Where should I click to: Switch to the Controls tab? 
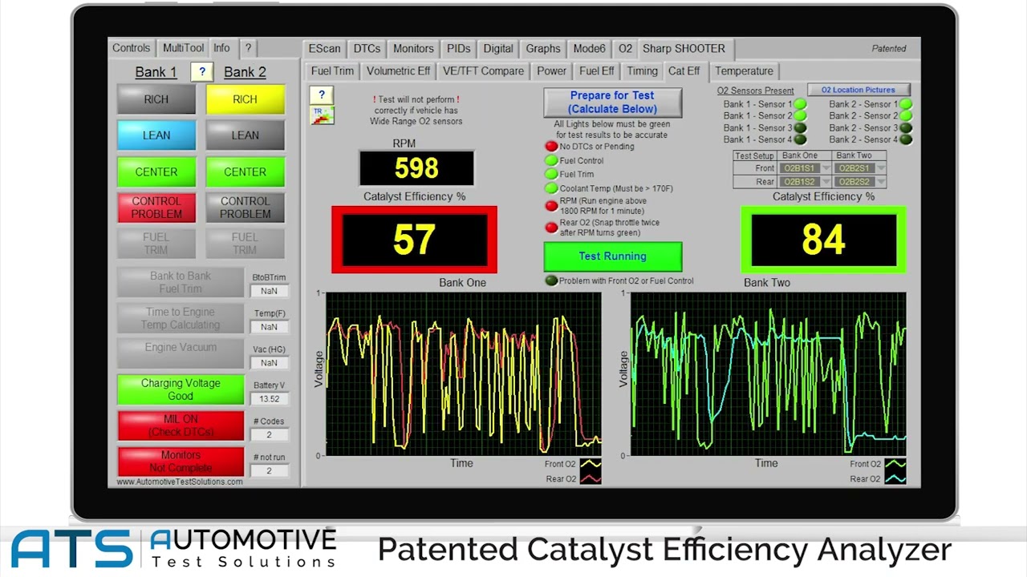click(x=131, y=48)
